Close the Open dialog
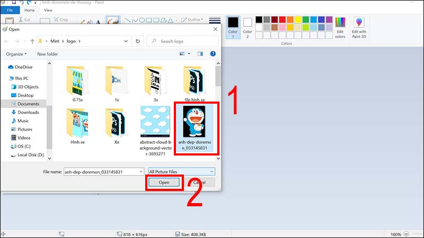The height and width of the screenshot is (238, 424). coord(215,29)
